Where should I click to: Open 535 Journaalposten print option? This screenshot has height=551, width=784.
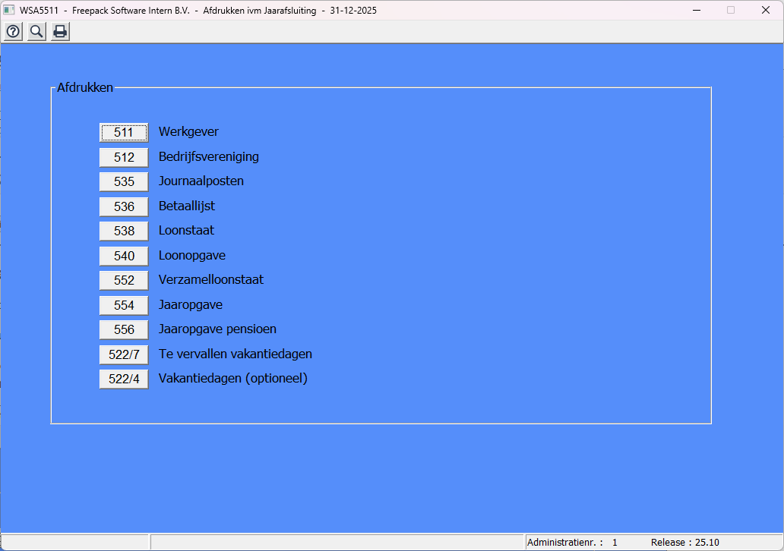click(x=124, y=182)
